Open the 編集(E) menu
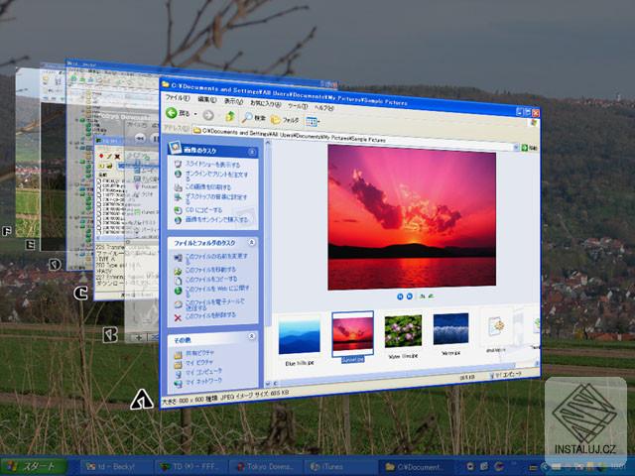Image resolution: width=635 pixels, height=476 pixels. click(x=207, y=99)
